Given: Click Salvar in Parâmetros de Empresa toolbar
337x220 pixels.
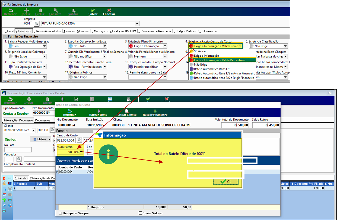Looking at the screenshot, I should (x=93, y=12).
